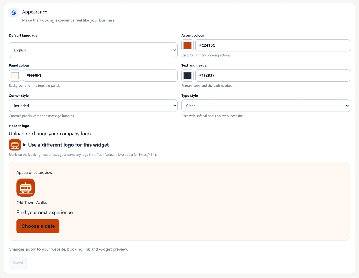The image size is (359, 278).
Task: Click the 'Accent colour' label
Action: (193, 35)
